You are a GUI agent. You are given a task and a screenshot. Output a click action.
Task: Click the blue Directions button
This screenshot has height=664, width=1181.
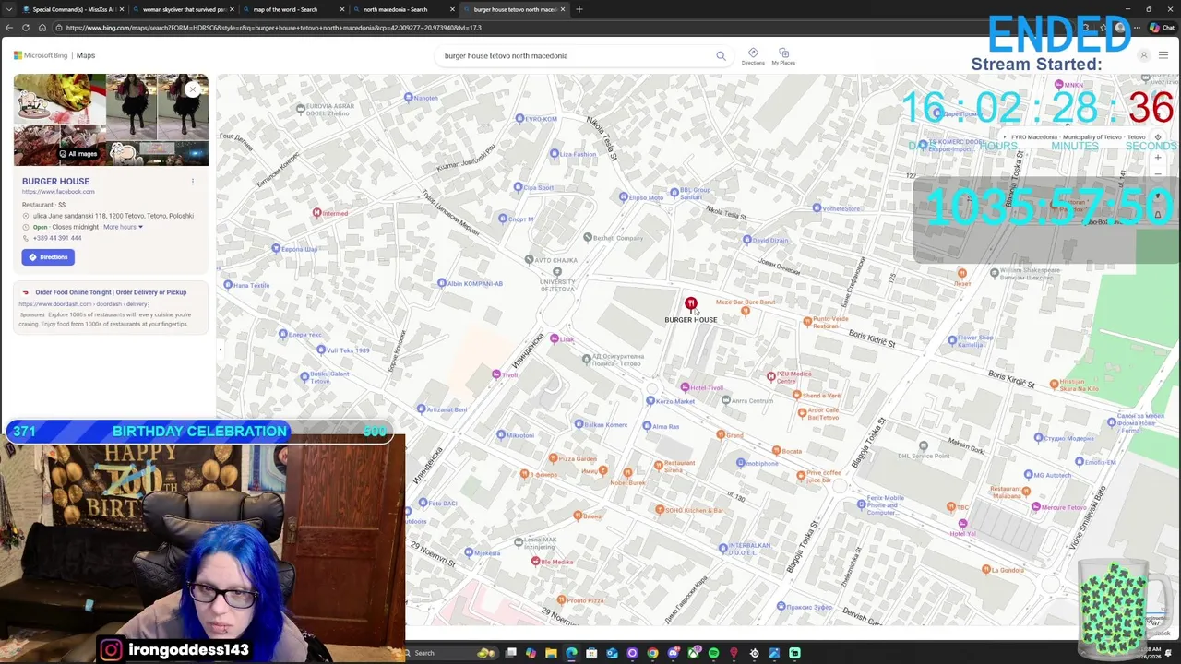coord(48,257)
